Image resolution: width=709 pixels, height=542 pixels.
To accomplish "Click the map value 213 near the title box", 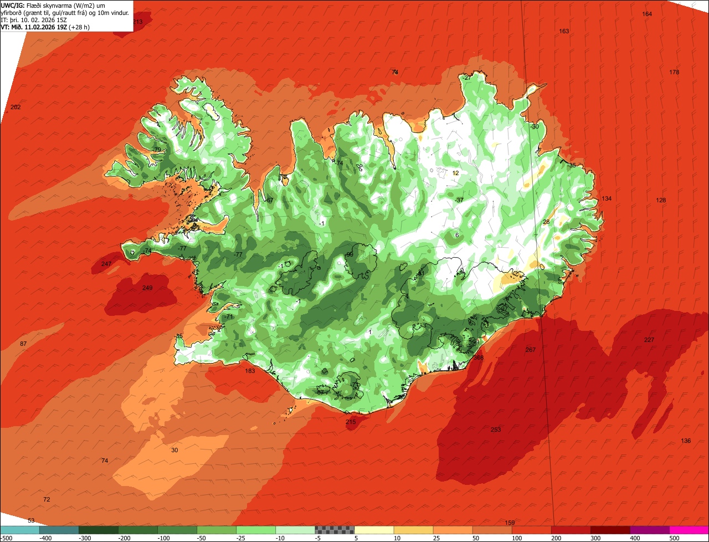I will (138, 22).
